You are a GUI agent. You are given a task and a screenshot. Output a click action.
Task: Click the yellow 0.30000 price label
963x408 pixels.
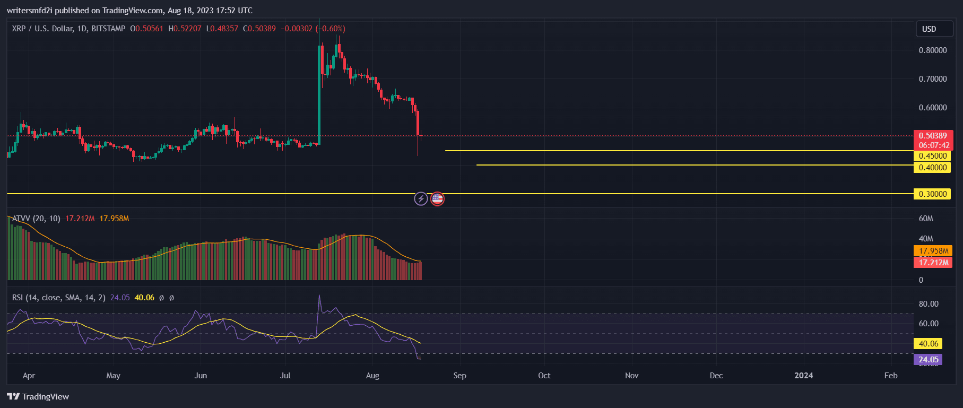(x=932, y=194)
